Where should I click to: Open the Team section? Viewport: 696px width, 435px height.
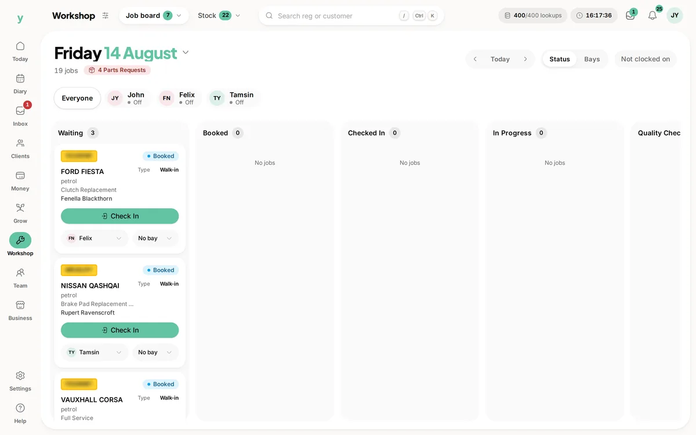point(20,278)
